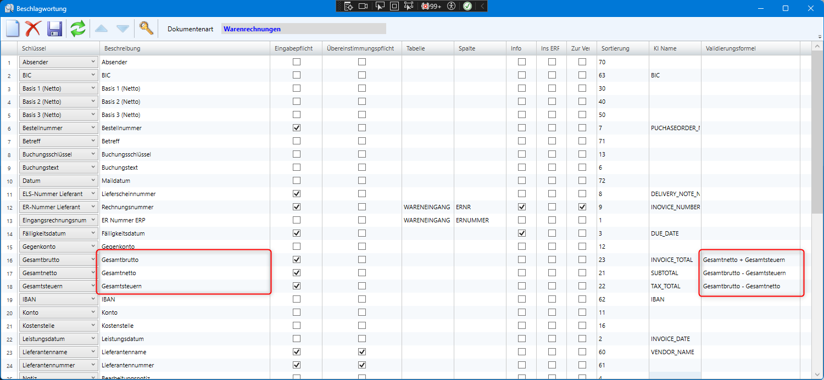Viewport: 824px width, 380px height.
Task: Toggle the Track Focused Element icon
Action: pos(408,6)
